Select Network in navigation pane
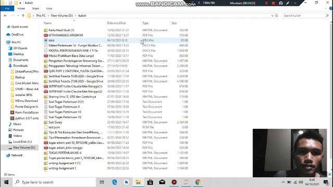The image size is (333, 187). (x=17, y=155)
